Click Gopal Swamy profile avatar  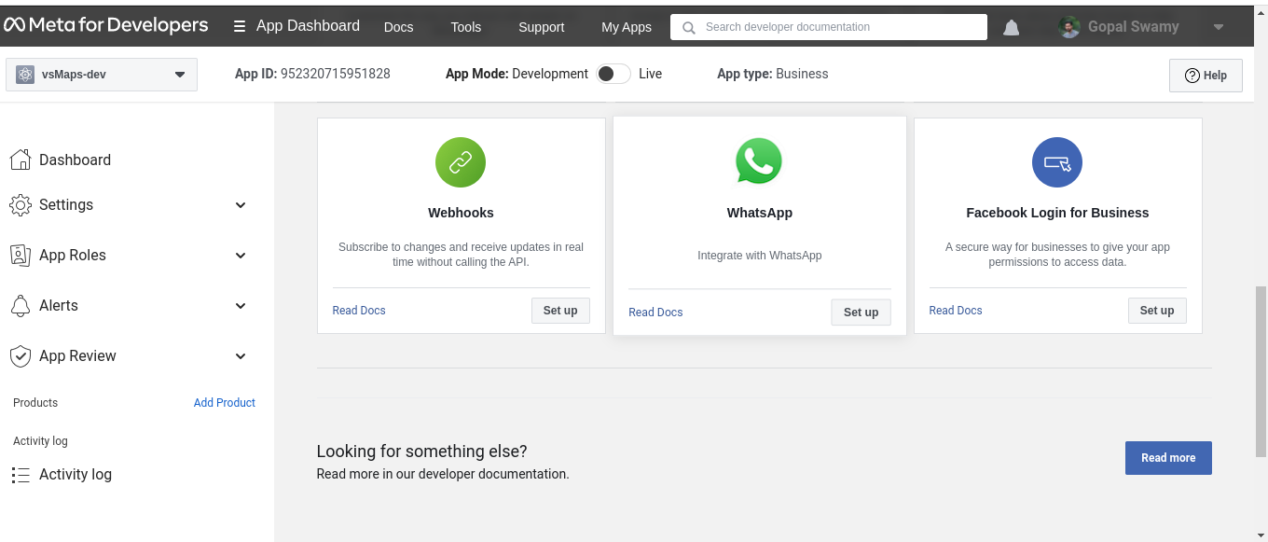(x=1069, y=27)
